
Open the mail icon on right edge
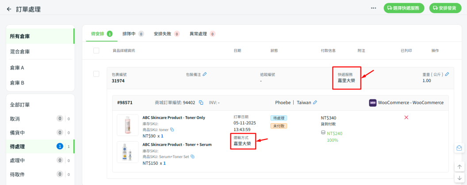(x=459, y=148)
